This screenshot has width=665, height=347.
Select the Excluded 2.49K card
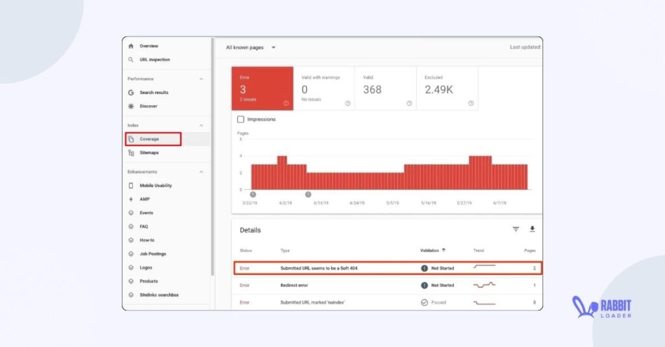tap(447, 89)
